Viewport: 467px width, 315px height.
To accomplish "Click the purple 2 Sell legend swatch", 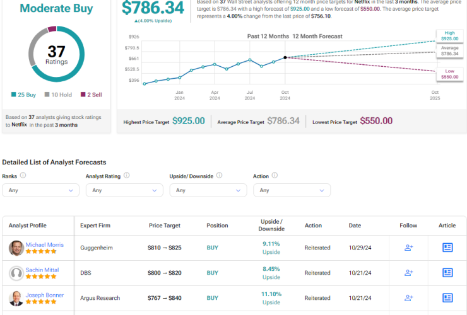I will coord(83,94).
